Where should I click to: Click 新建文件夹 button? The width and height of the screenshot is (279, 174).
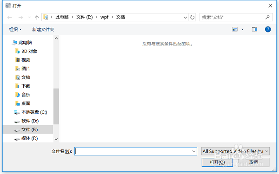coord(43,29)
